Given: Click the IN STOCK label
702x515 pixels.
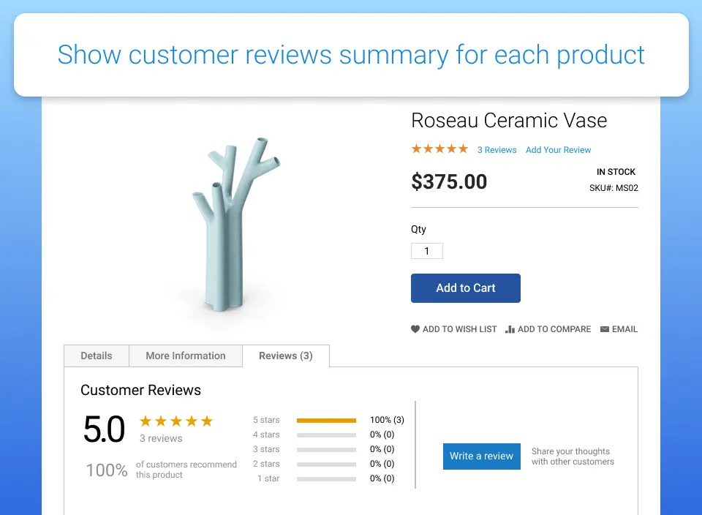Looking at the screenshot, I should coord(616,171).
